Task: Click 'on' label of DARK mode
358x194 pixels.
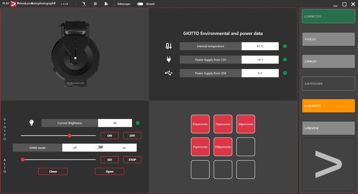Action: (124, 148)
